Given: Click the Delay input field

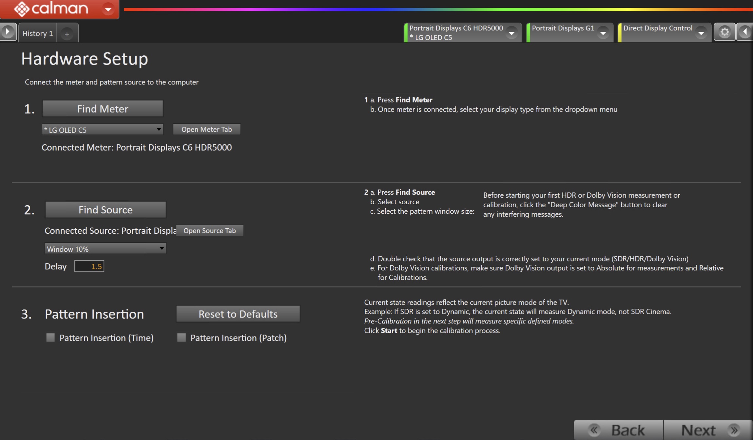Looking at the screenshot, I should 89,266.
